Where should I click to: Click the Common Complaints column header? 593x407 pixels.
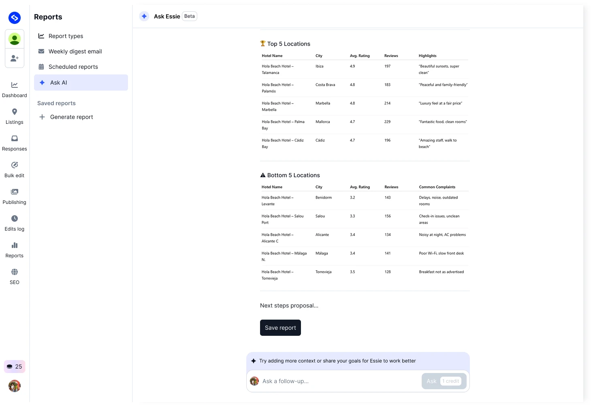[x=437, y=187]
